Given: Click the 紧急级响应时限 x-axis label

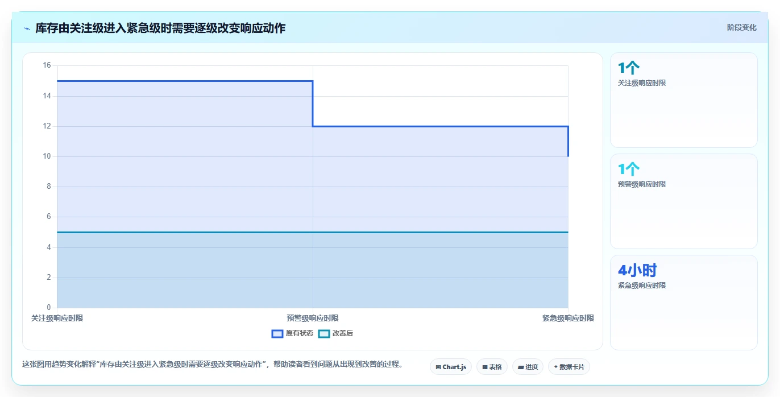Looking at the screenshot, I should [x=568, y=319].
